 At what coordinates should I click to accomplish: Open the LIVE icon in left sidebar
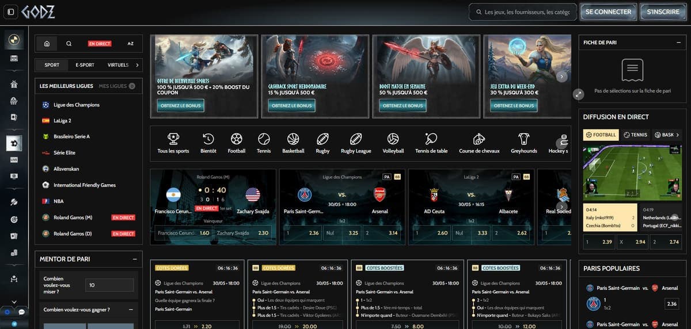tap(14, 159)
